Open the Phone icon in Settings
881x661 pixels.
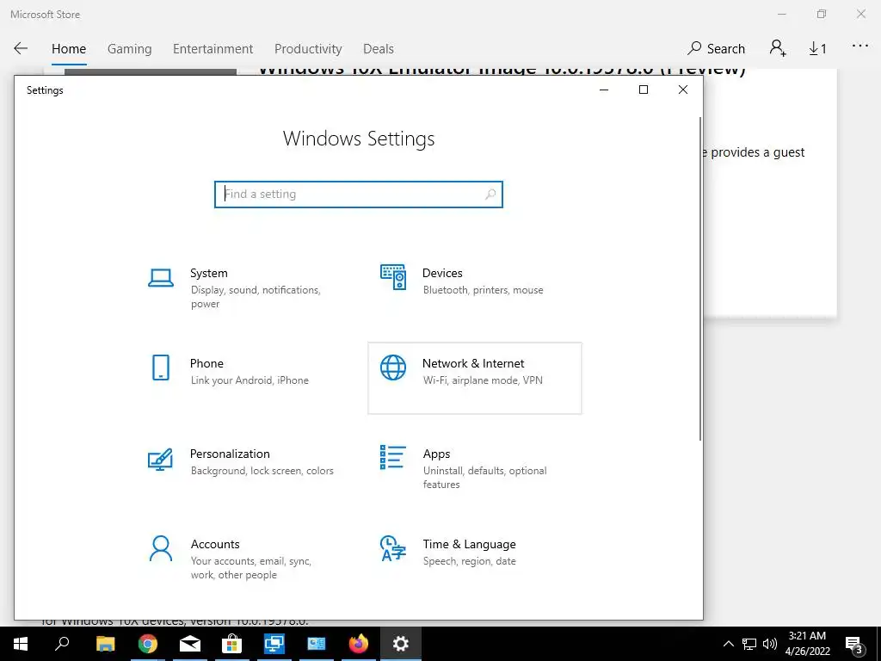tap(161, 368)
